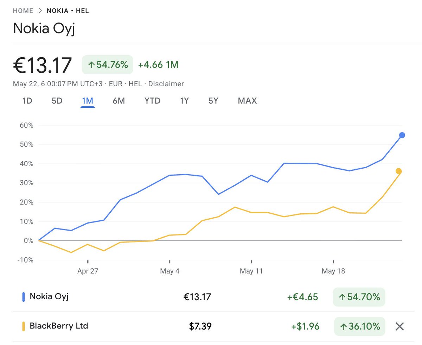Click the 54.76% gain badge near price

coord(107,65)
